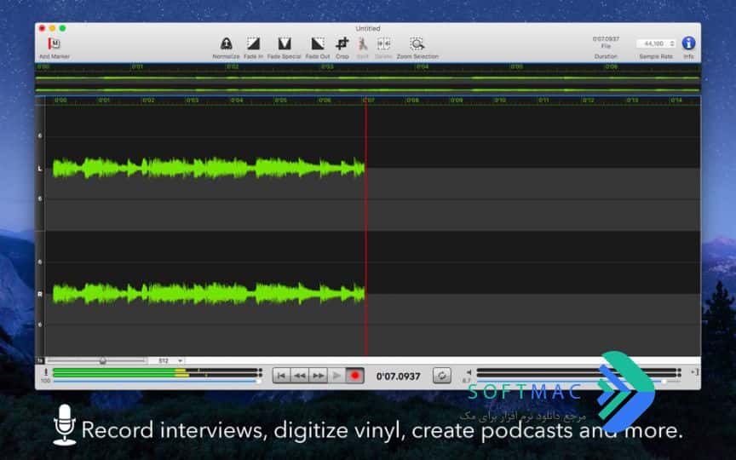The image size is (736, 460).
Task: Click the Crop tool icon
Action: pyautogui.click(x=342, y=44)
